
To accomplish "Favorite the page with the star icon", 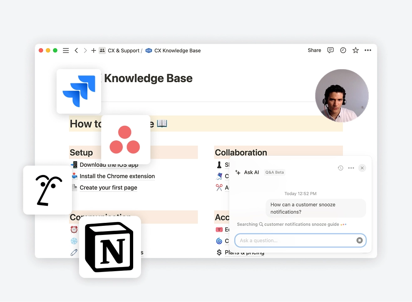I will coord(355,50).
